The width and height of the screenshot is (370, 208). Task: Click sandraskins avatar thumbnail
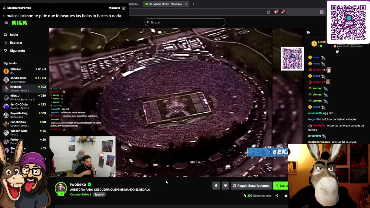pos(6,80)
